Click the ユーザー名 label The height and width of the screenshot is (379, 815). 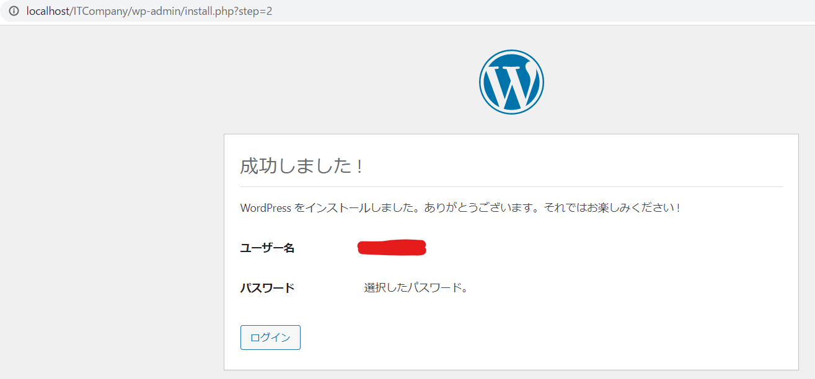point(267,248)
